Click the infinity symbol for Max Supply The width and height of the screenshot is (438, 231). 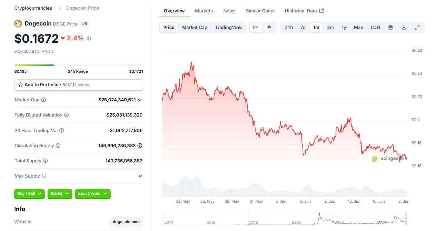(141, 176)
